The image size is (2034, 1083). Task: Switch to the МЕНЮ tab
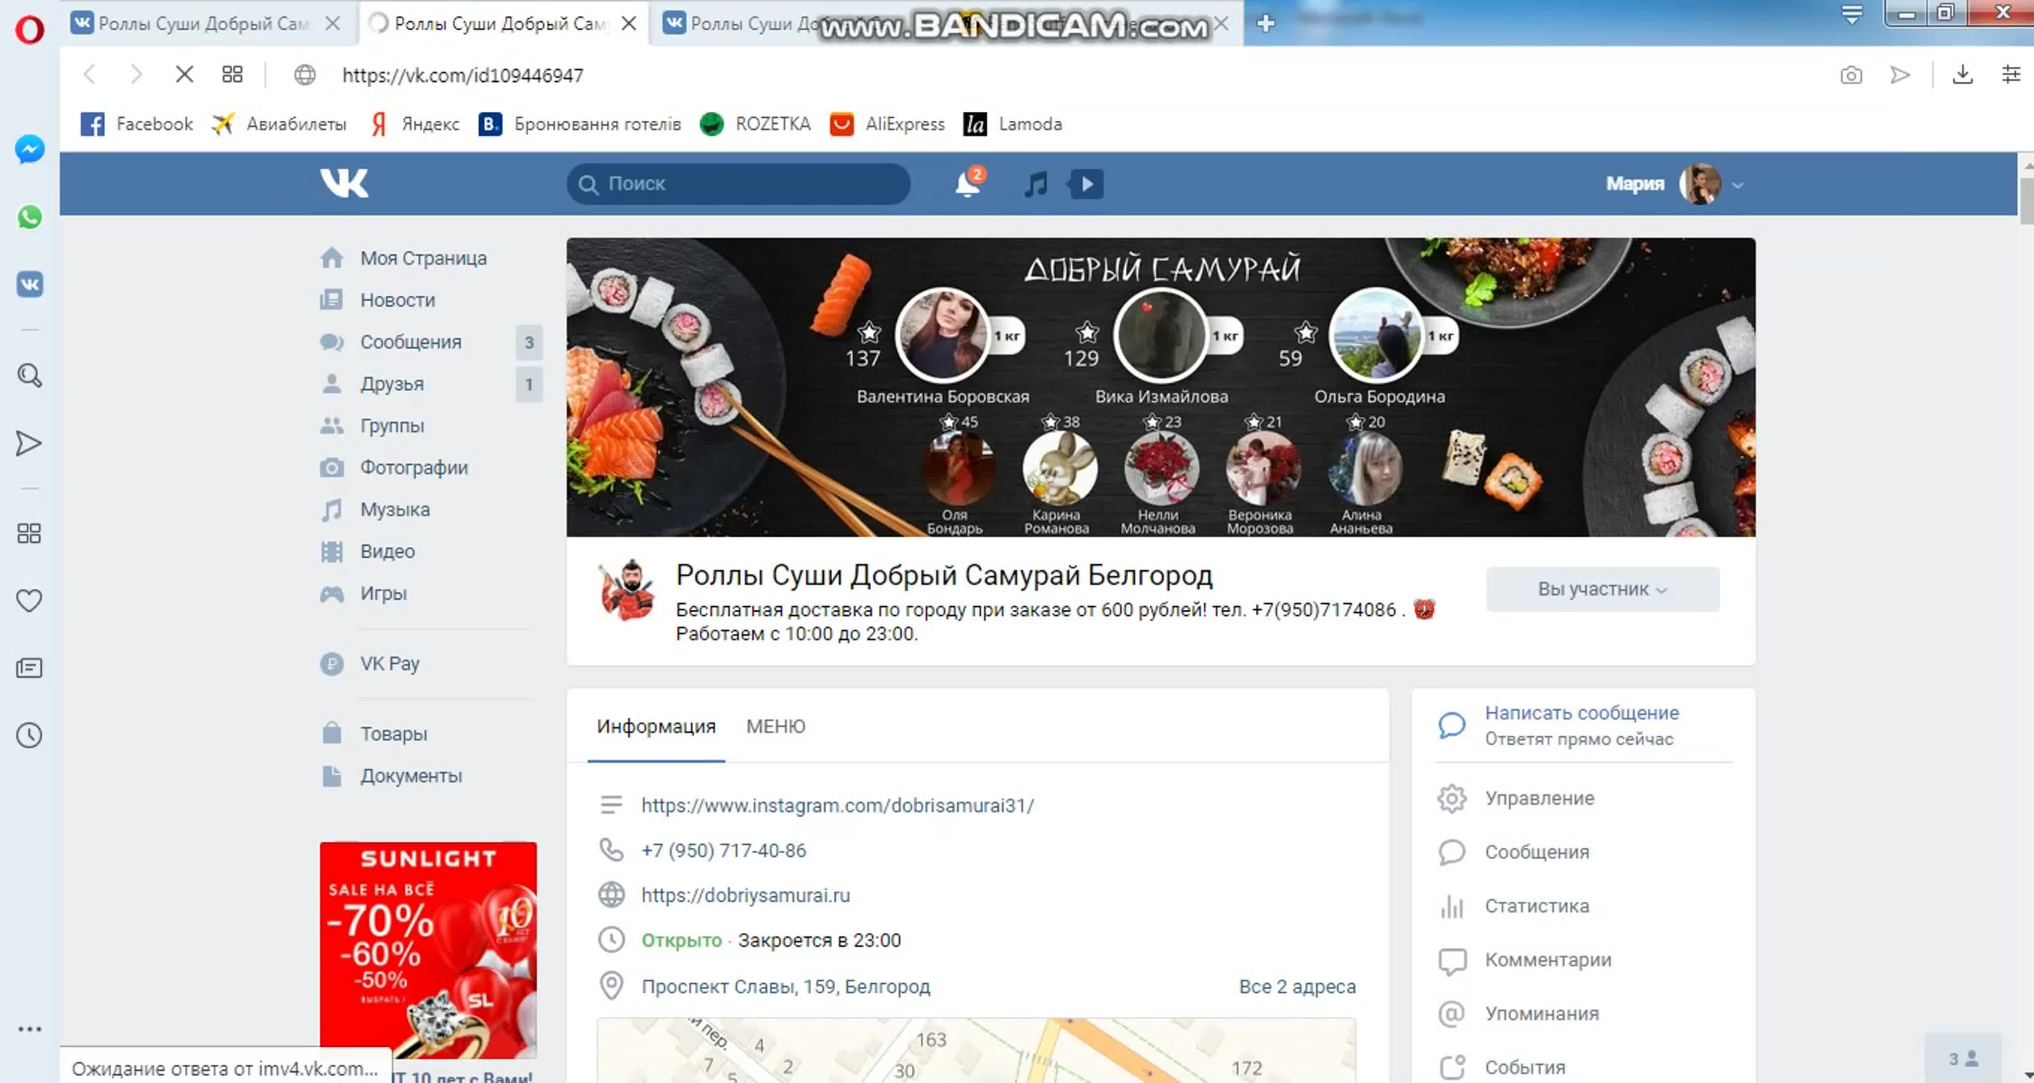coord(775,726)
